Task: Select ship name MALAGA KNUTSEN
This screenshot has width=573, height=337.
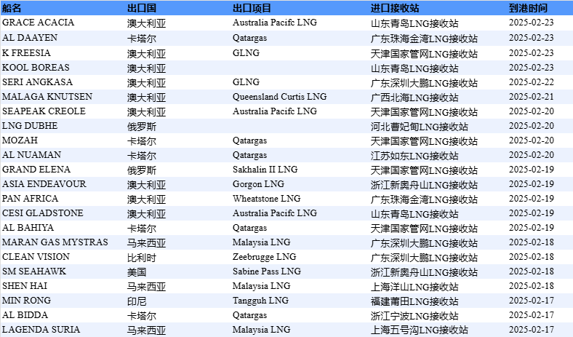Action: pyautogui.click(x=47, y=97)
